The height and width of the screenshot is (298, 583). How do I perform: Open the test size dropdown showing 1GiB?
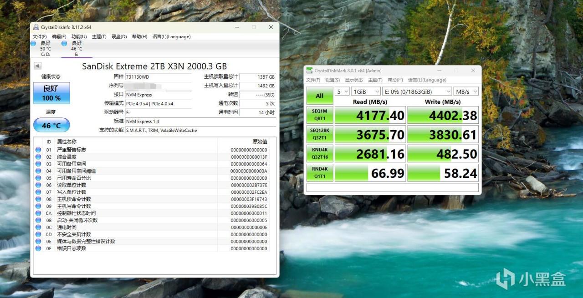point(365,91)
